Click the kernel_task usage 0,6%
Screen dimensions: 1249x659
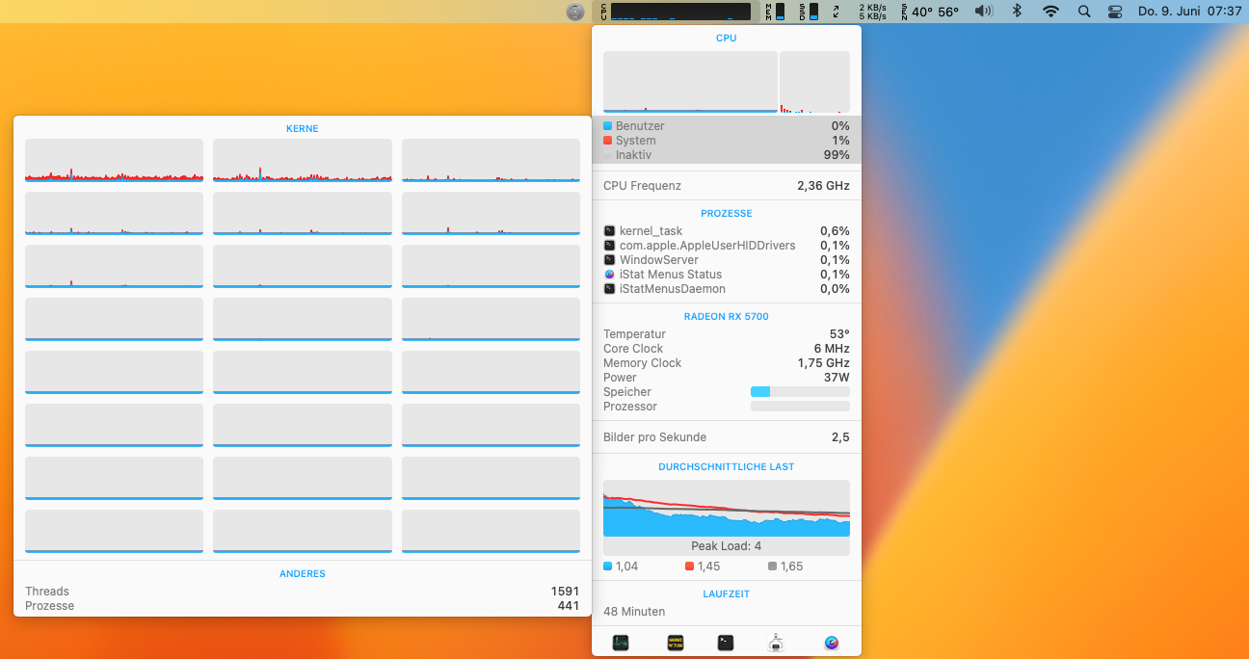point(835,231)
